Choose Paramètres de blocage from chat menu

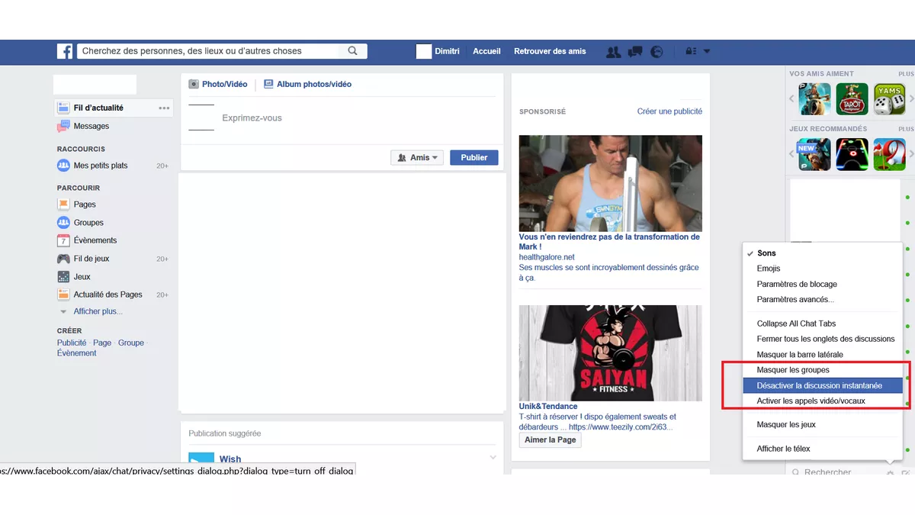point(797,284)
